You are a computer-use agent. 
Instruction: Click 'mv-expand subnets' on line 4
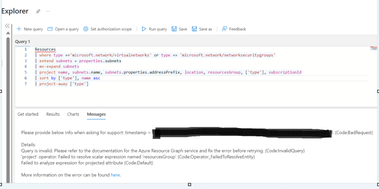(x=59, y=67)
